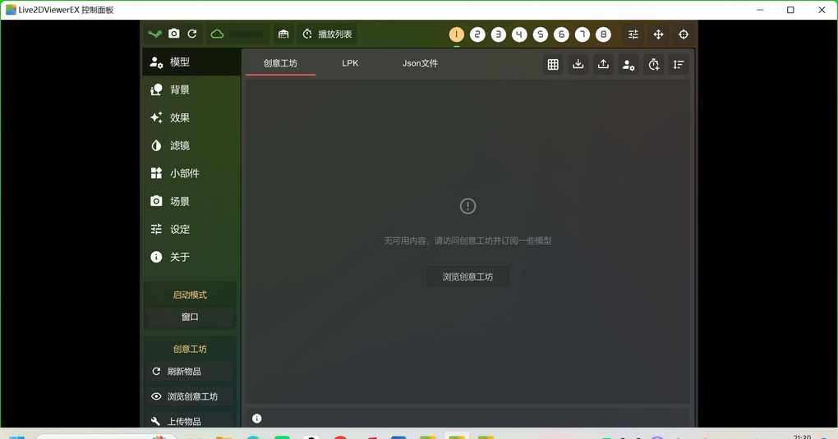Image resolution: width=838 pixels, height=439 pixels.
Task: Open the 滤镜 filter section in sidebar
Action: point(179,145)
